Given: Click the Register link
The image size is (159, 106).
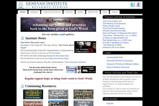Looking at the screenshot, I should click(110, 103).
